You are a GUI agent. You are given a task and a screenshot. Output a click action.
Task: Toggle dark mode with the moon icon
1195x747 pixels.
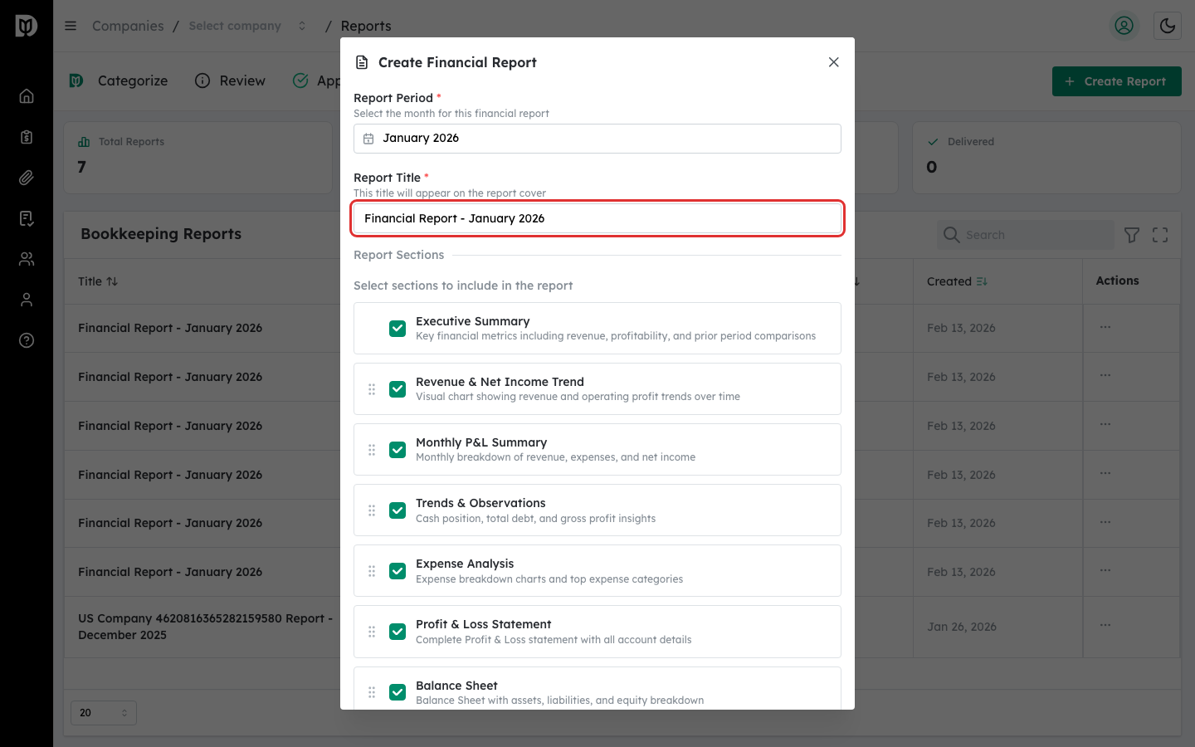coord(1168,26)
